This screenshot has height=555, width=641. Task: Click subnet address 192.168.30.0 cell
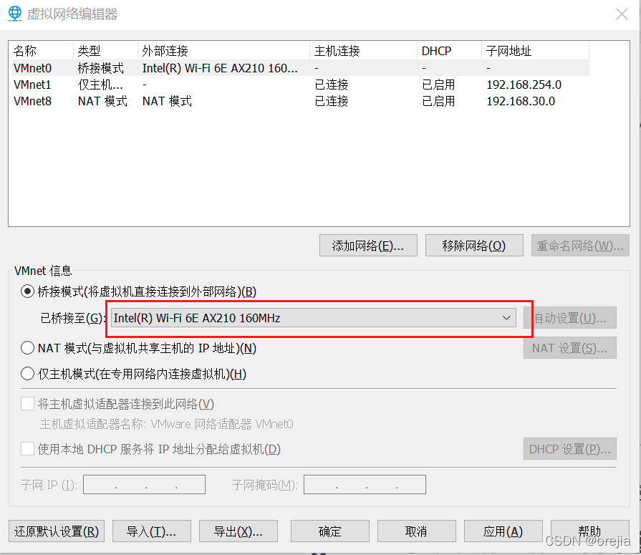point(521,101)
